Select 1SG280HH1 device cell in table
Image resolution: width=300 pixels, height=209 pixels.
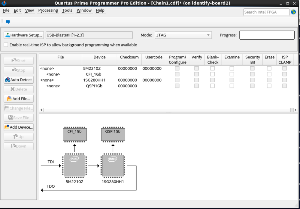[x=94, y=80]
